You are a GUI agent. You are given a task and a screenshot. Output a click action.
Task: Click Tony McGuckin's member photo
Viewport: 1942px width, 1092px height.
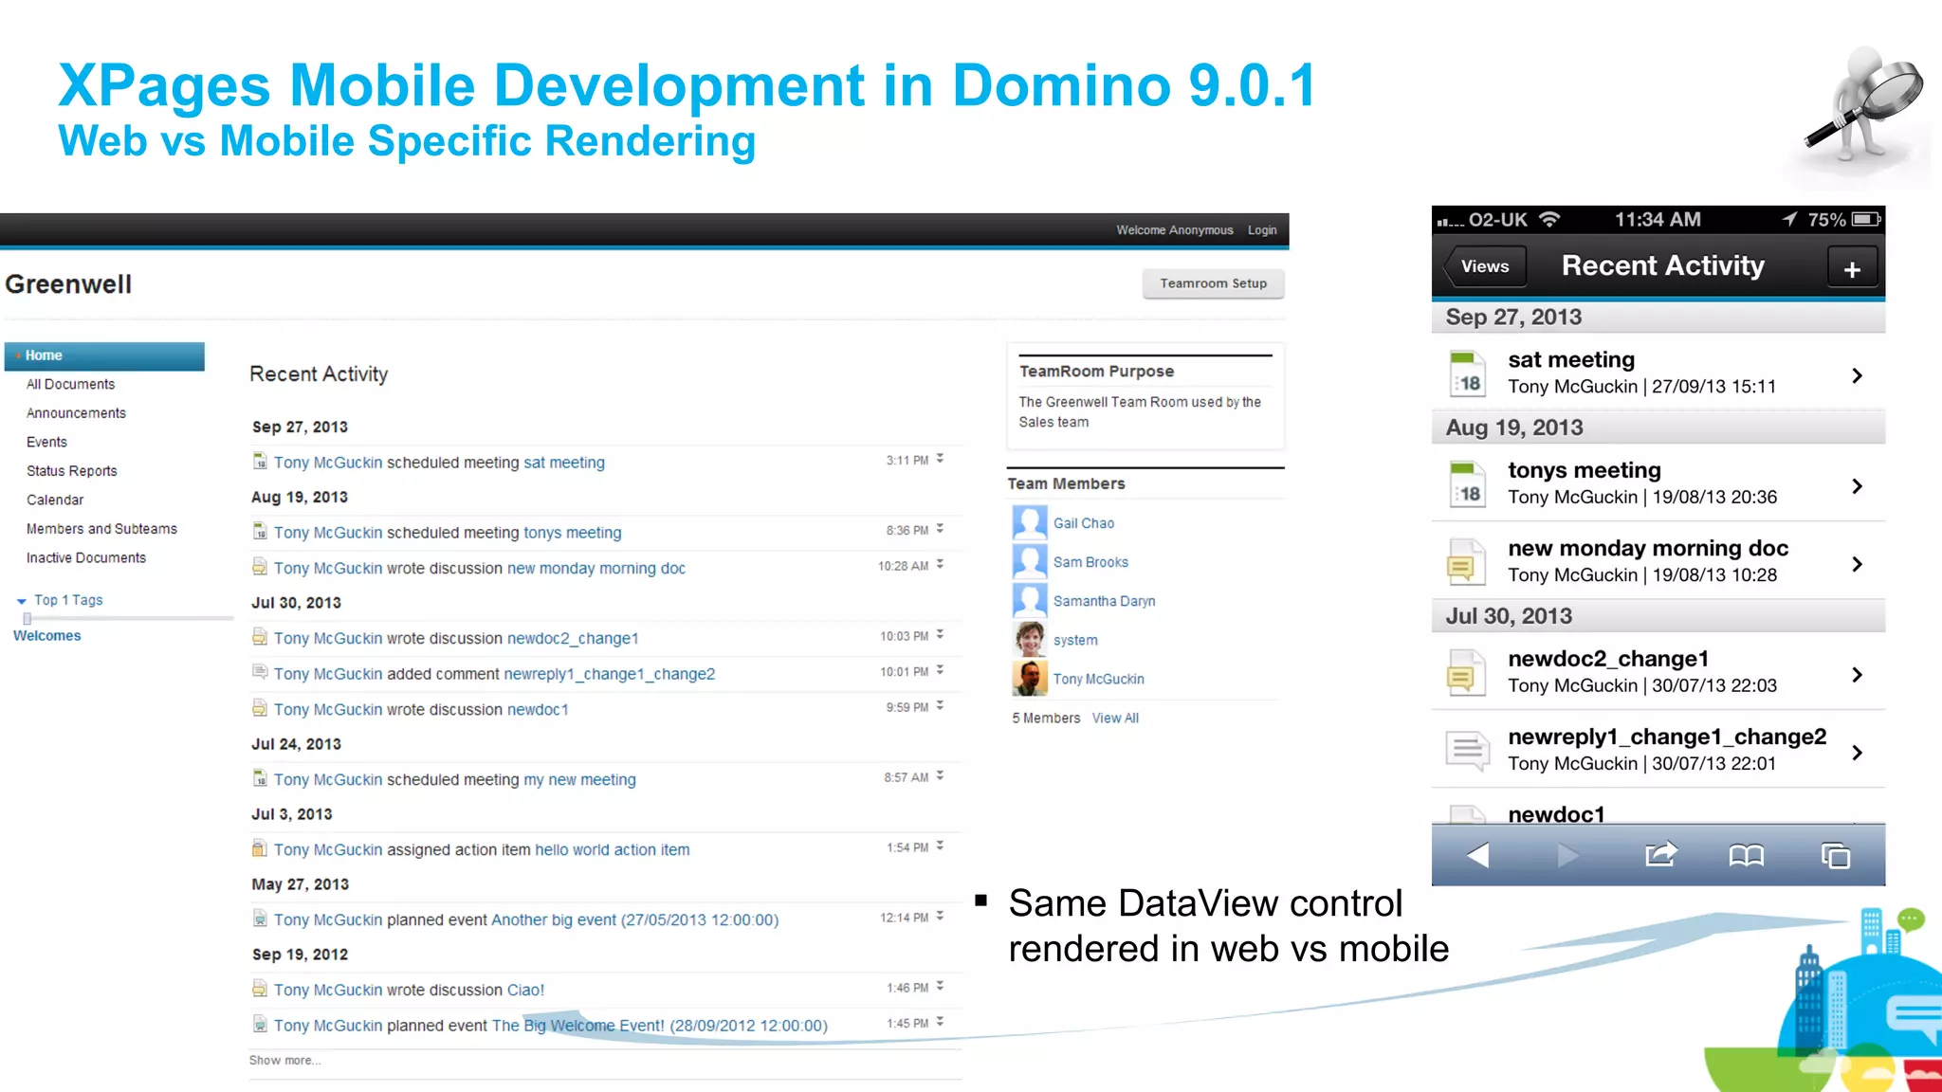click(x=1030, y=678)
